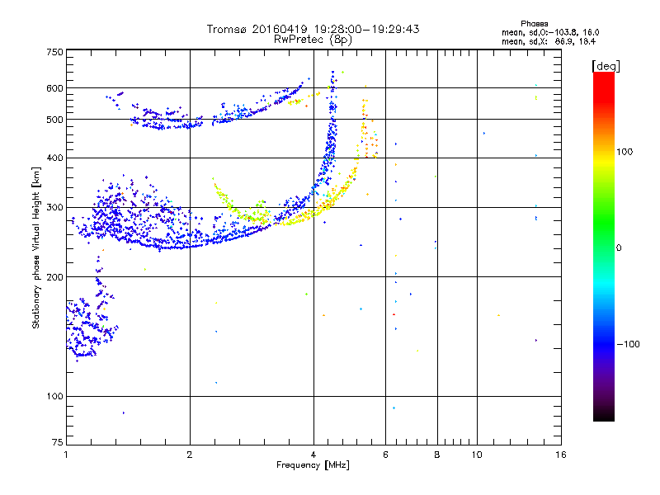Click the "Frequency [MHz]" axis label
This screenshot has height=495, width=660.
pos(313,465)
